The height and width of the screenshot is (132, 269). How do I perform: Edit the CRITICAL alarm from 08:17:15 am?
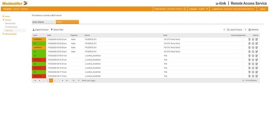(x=257, y=76)
